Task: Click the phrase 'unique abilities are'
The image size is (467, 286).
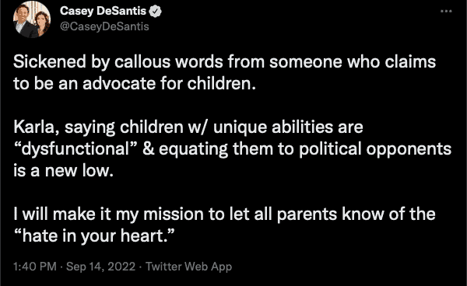Action: pyautogui.click(x=288, y=127)
